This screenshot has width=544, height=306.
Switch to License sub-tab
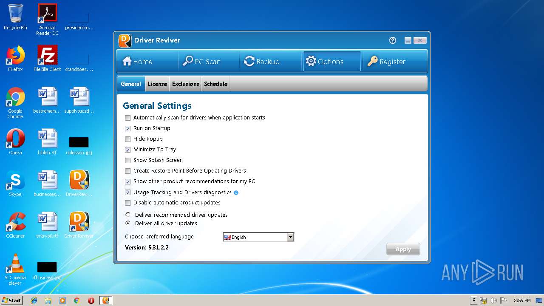click(157, 84)
